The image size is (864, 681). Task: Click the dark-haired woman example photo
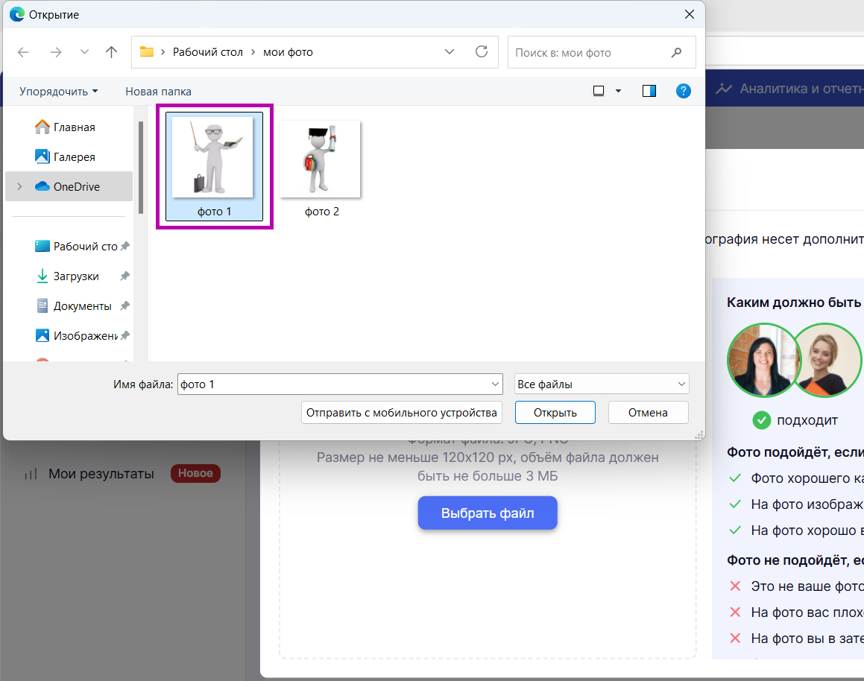point(763,361)
